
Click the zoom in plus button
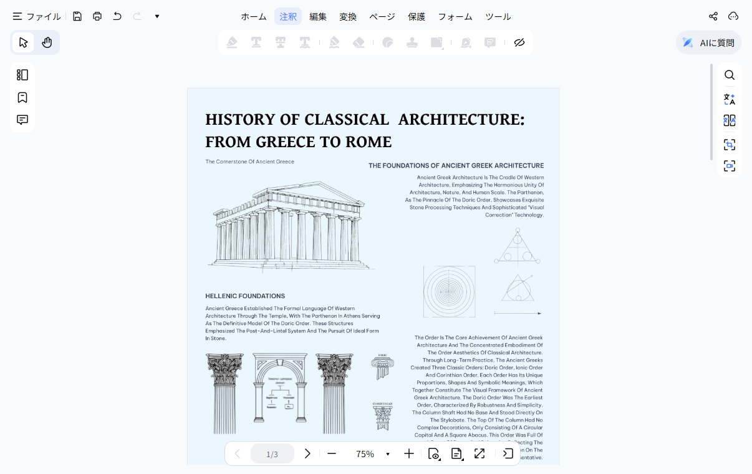[409, 453]
